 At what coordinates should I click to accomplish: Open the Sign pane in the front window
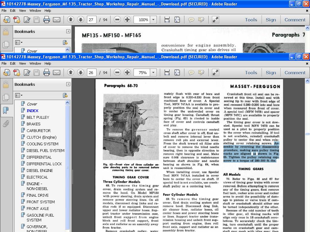coord(271,72)
